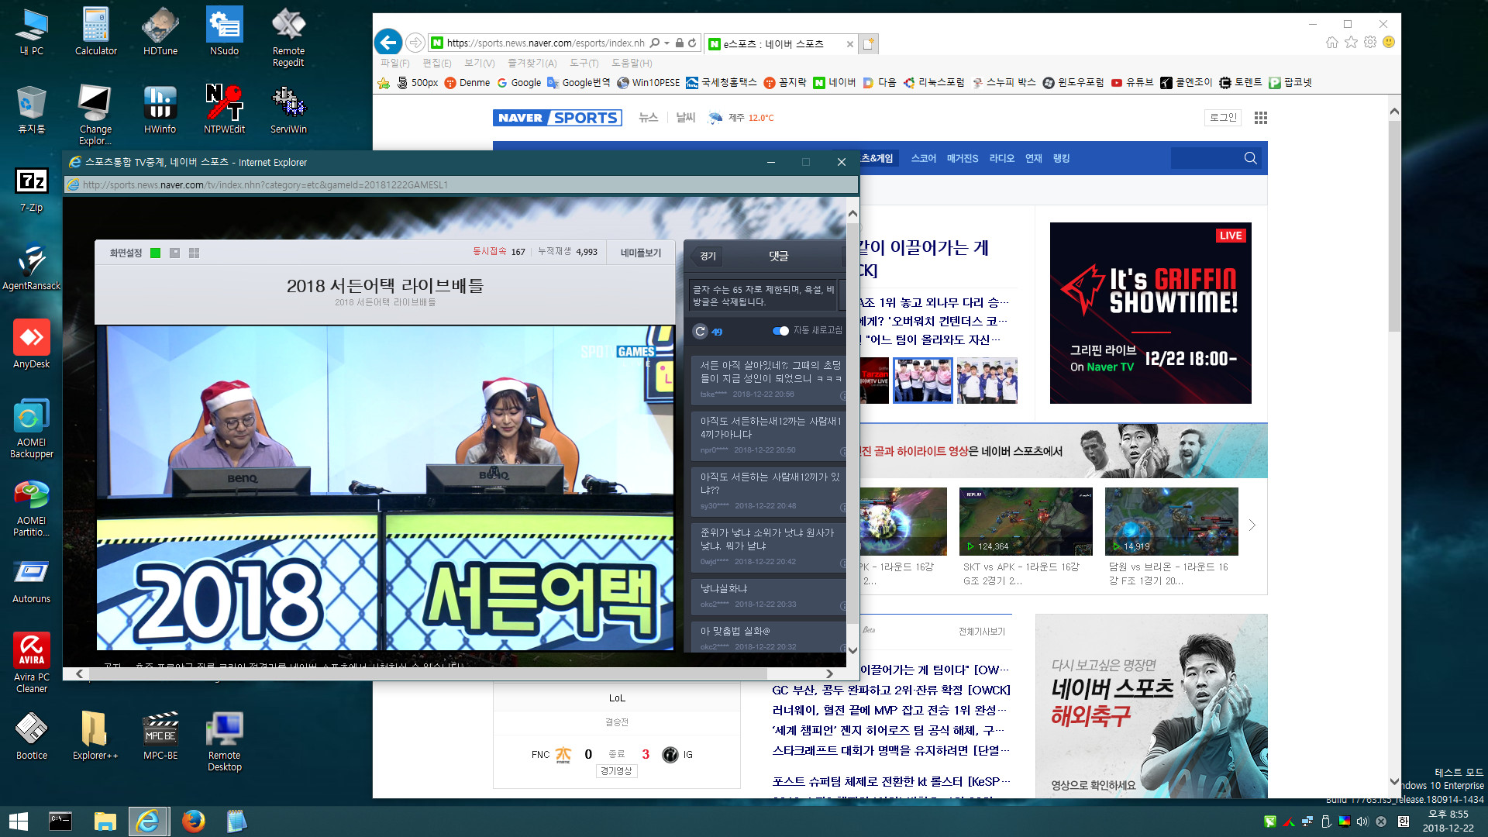Switch to the 경기 tab
Image resolution: width=1488 pixels, height=837 pixels.
pos(708,256)
